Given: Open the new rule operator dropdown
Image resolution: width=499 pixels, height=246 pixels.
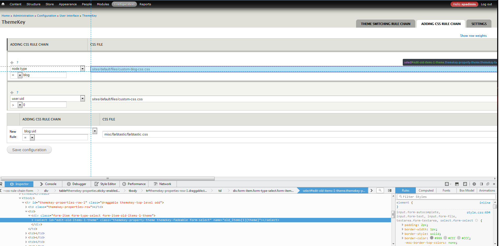Looking at the screenshot, I should pos(28,138).
